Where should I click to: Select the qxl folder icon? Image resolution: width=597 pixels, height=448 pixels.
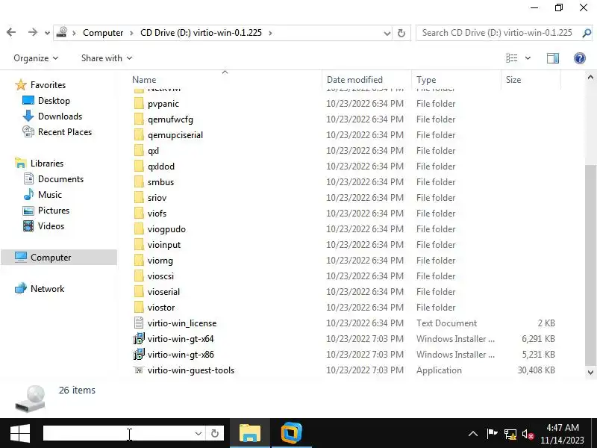click(139, 151)
